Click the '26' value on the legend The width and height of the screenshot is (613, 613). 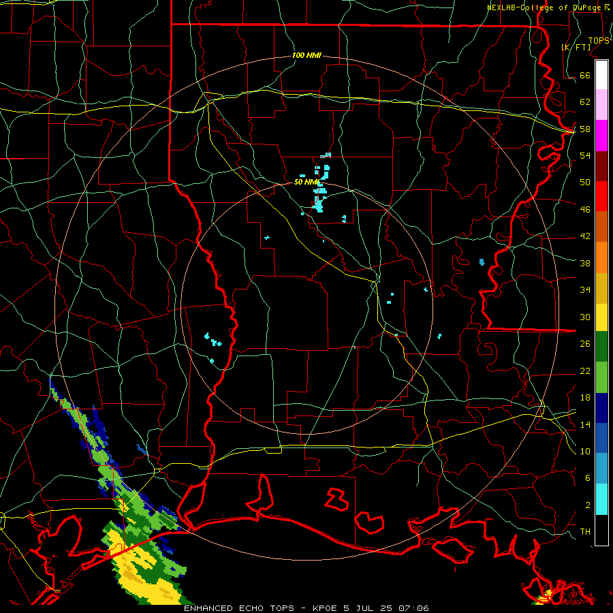pos(585,344)
